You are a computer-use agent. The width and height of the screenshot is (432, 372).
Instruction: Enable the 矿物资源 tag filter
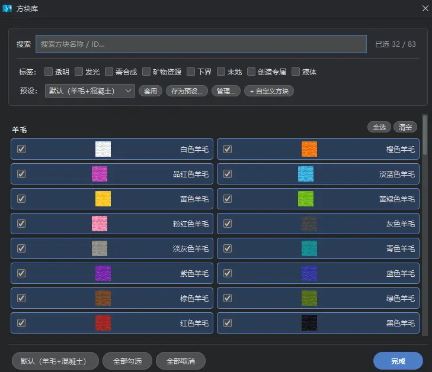146,72
